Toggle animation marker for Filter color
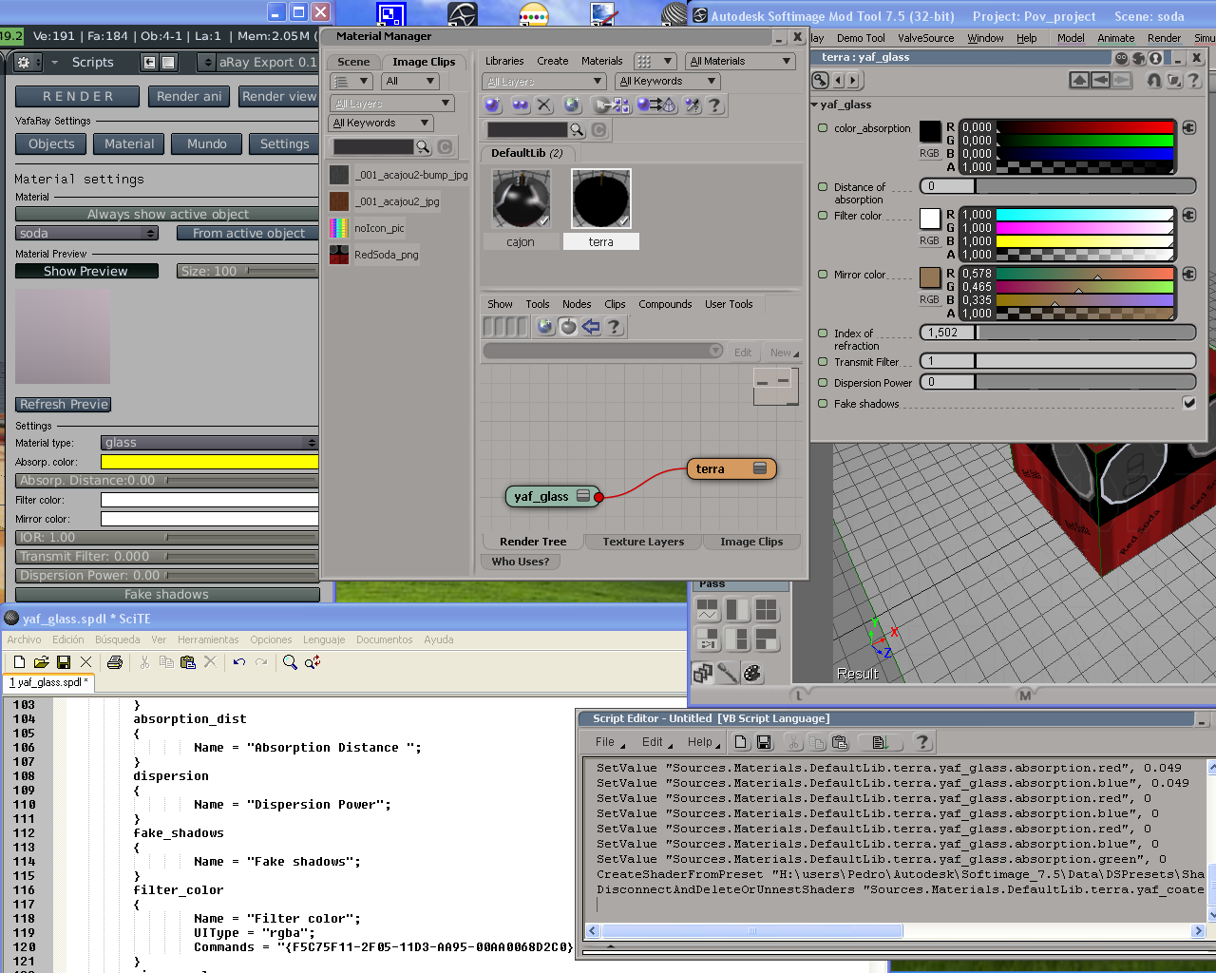The width and height of the screenshot is (1216, 973). pos(823,216)
